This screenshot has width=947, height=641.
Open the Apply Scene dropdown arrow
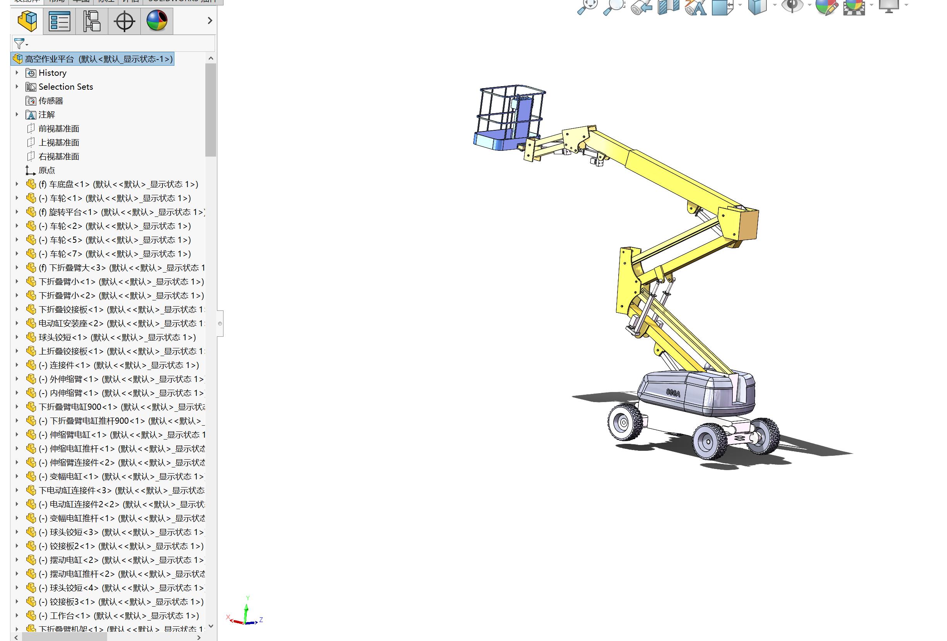coord(872,5)
